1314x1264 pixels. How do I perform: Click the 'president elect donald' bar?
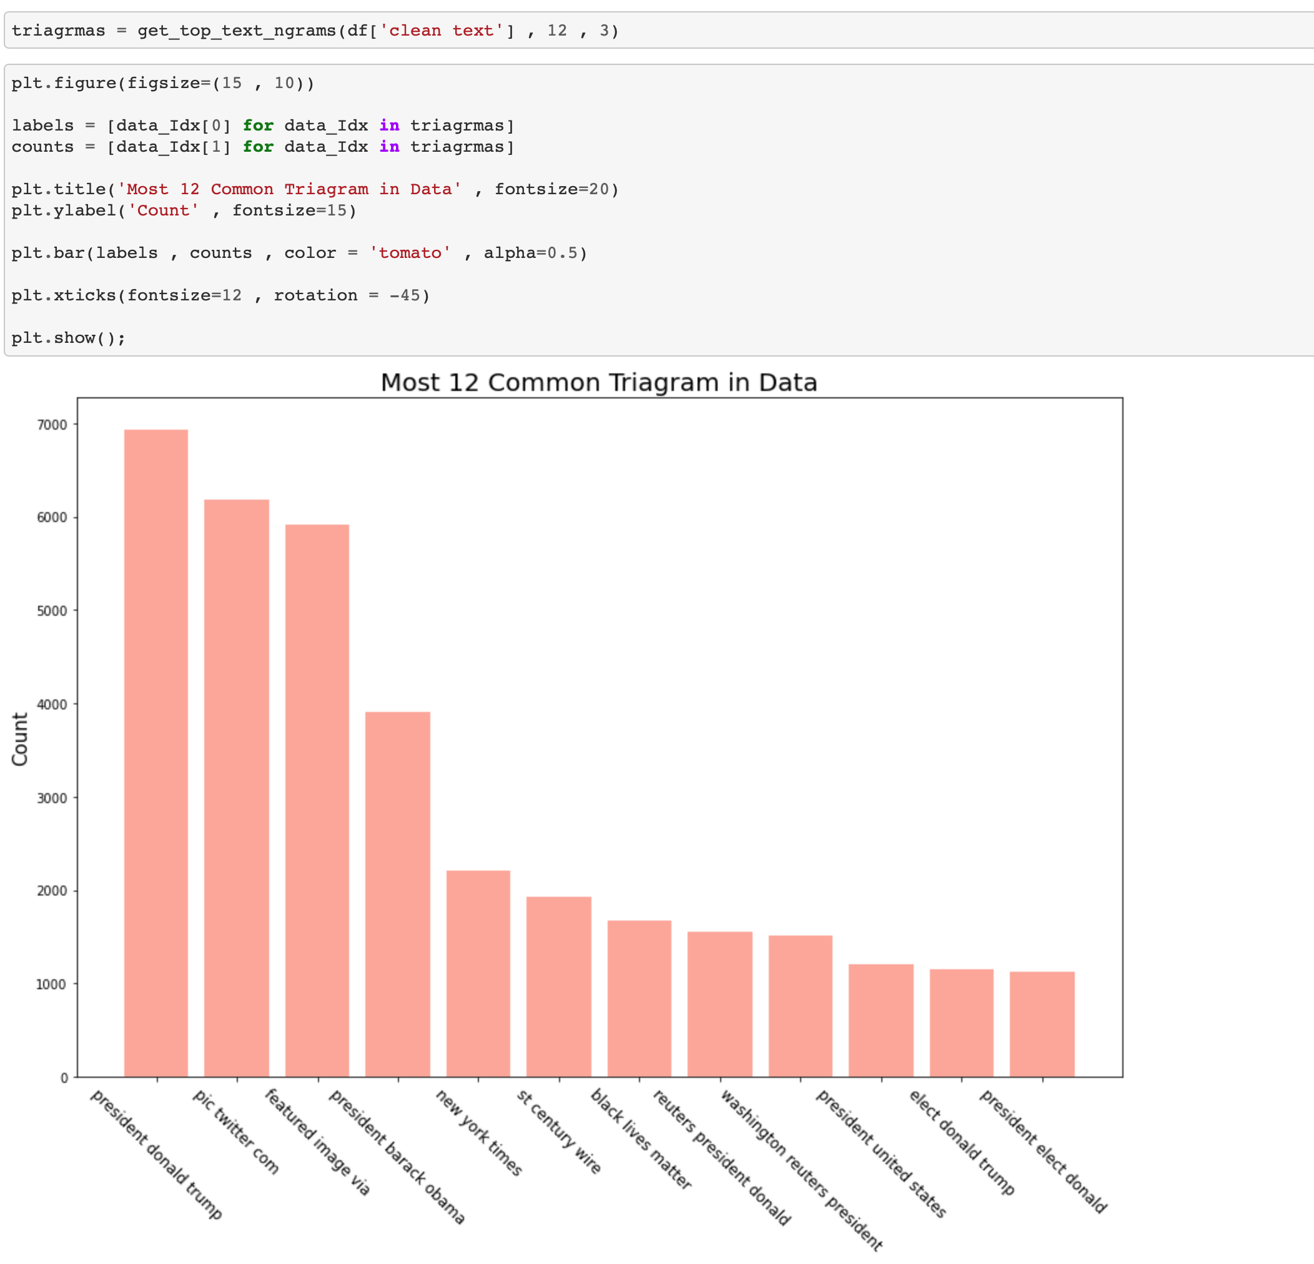pos(1042,1024)
